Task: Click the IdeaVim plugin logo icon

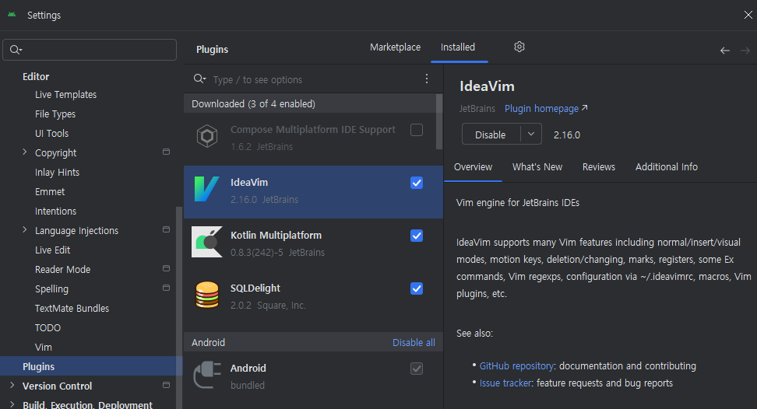Action: [207, 191]
